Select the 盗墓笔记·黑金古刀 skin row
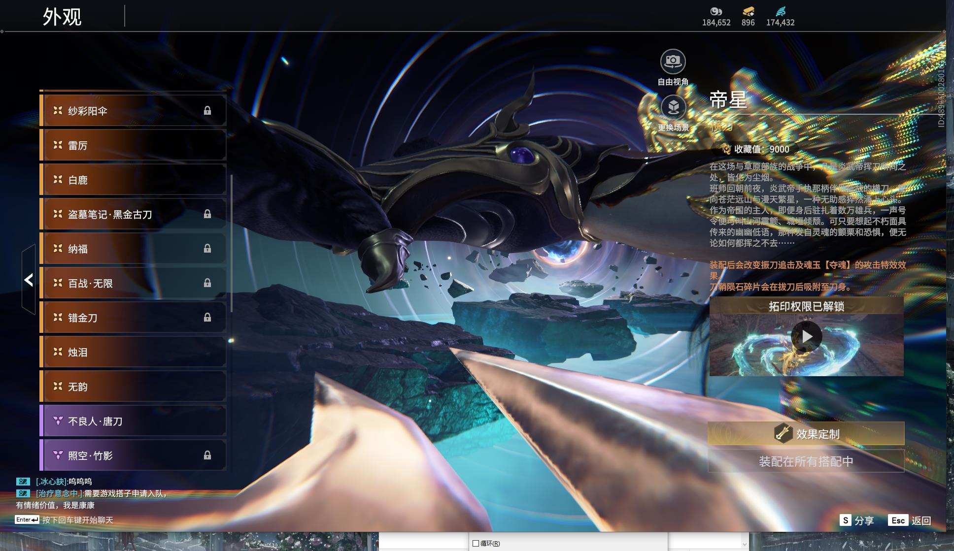The image size is (954, 551). click(133, 214)
